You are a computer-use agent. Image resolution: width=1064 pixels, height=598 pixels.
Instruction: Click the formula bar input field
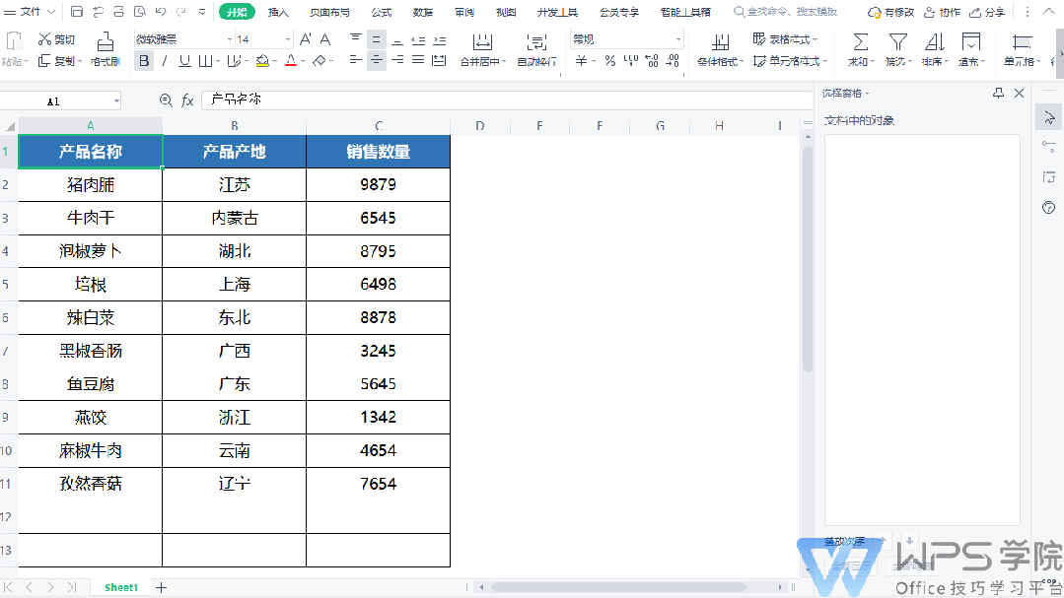507,100
